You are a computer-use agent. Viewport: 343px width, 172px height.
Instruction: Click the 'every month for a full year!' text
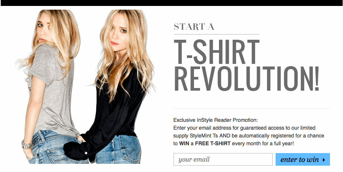[263, 144]
